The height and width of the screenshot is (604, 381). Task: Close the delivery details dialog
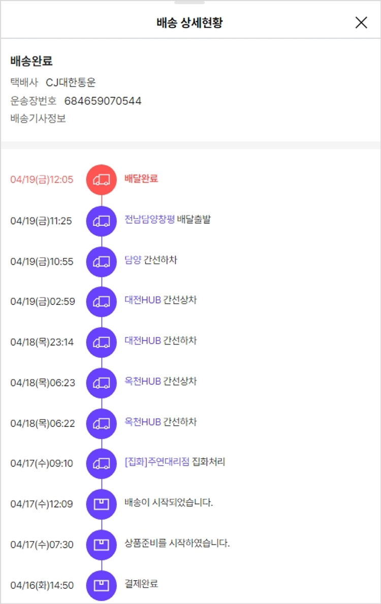(361, 22)
